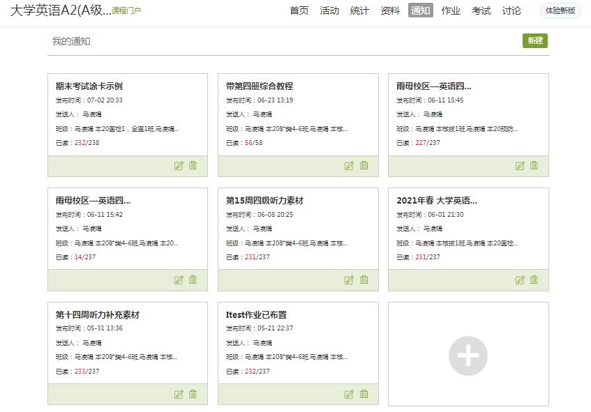Image resolution: width=591 pixels, height=412 pixels.
Task: Delete the 2021年春 大学英语 notification
Action: coord(534,280)
